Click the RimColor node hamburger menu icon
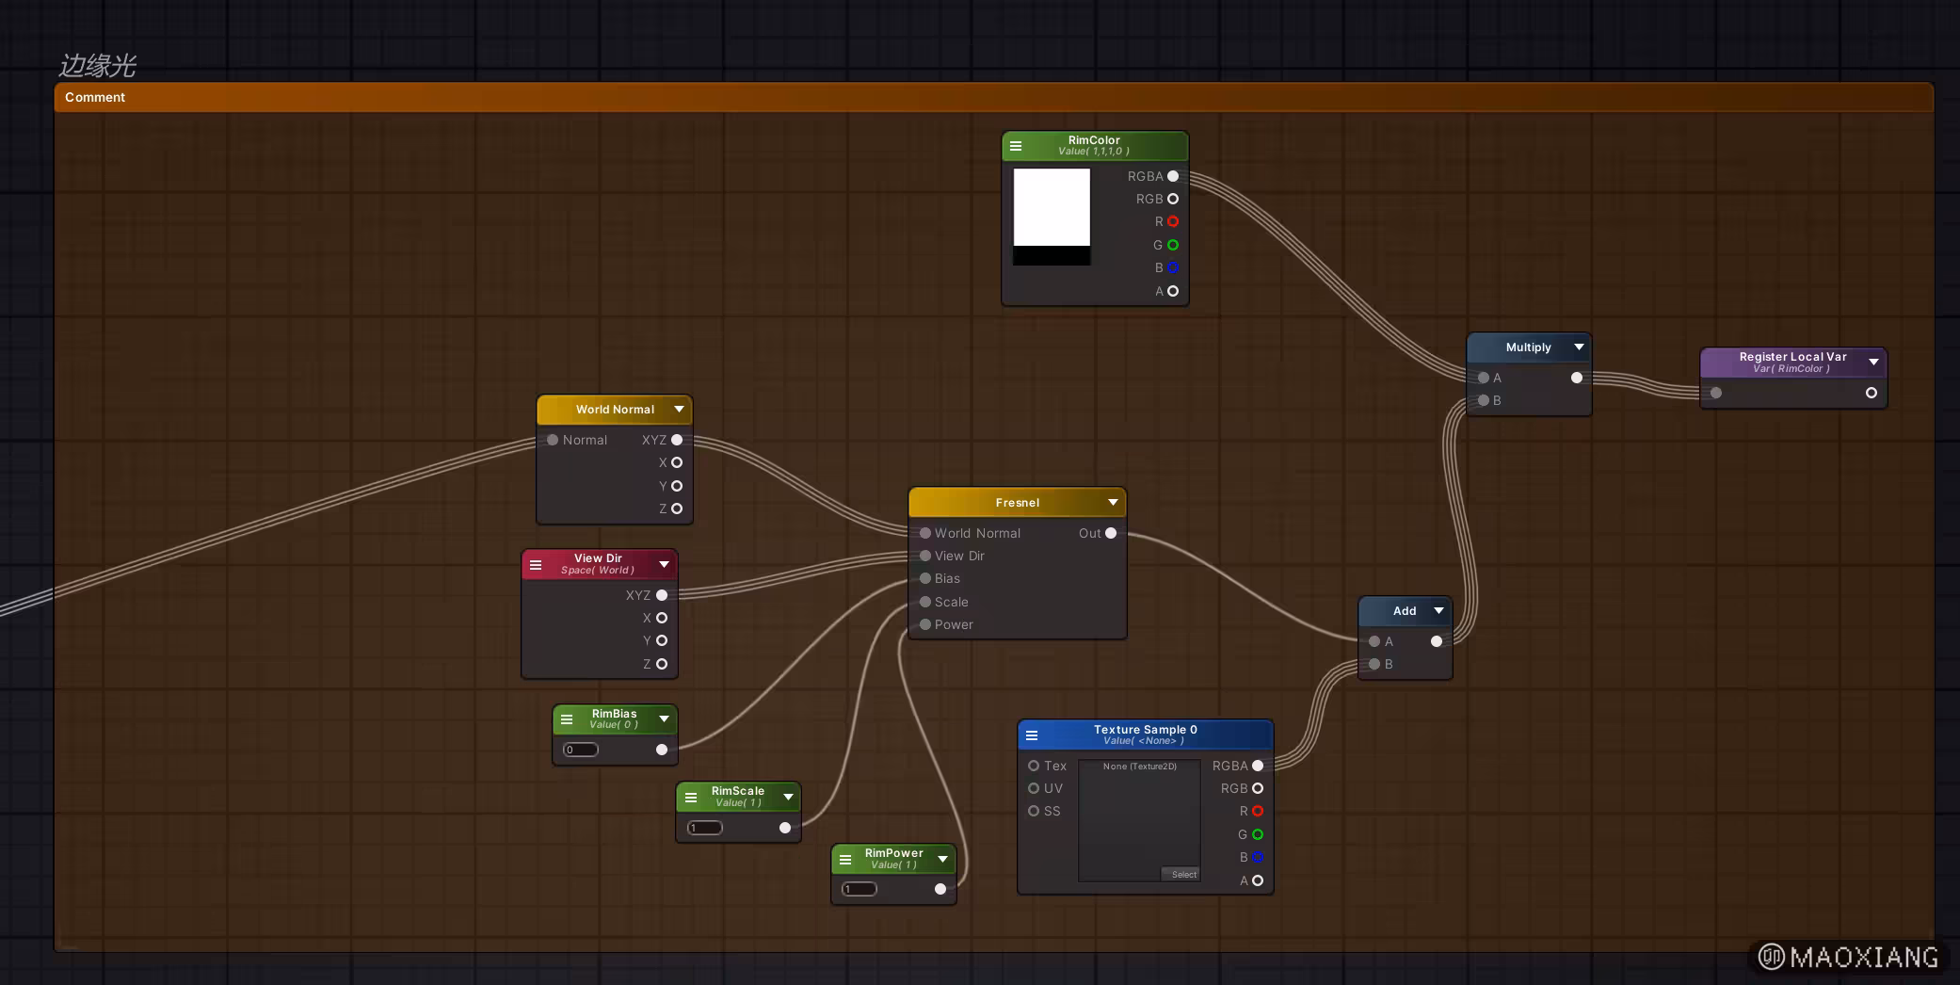Image resolution: width=1960 pixels, height=985 pixels. tap(1016, 146)
